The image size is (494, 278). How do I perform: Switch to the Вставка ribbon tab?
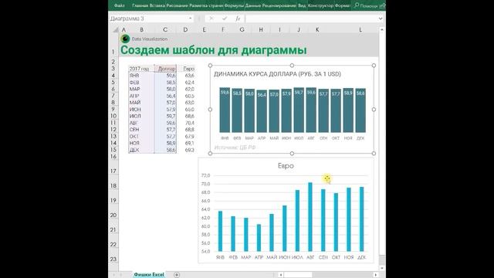[157, 5]
